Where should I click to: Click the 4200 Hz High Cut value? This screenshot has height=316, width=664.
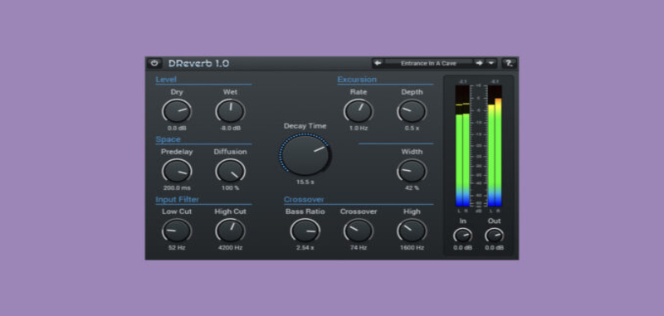[x=231, y=247]
